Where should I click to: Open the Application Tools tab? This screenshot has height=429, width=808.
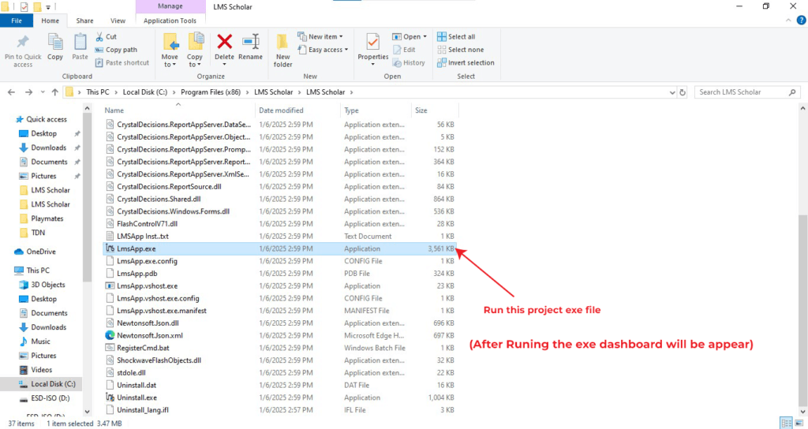point(170,21)
